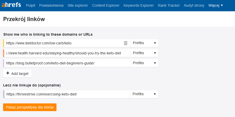Open Powiadomienia in the top navigation
This screenshot has height=117, width=235.
coord(51,5)
